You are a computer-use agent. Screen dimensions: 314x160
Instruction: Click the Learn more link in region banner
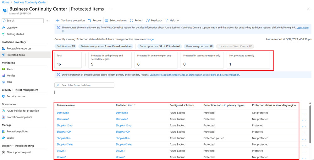[x=302, y=28]
